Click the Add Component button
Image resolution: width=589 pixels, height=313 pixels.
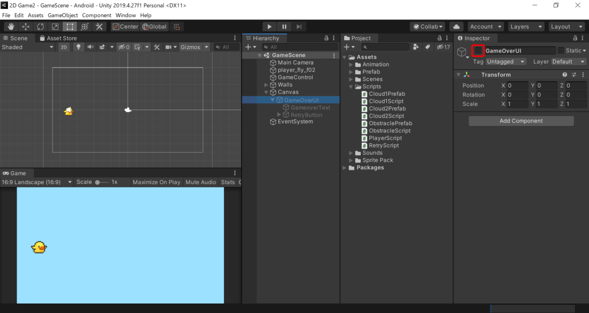click(x=521, y=121)
